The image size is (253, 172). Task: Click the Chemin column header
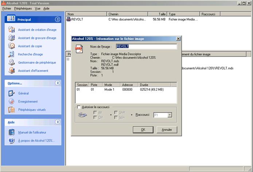[x=127, y=14]
